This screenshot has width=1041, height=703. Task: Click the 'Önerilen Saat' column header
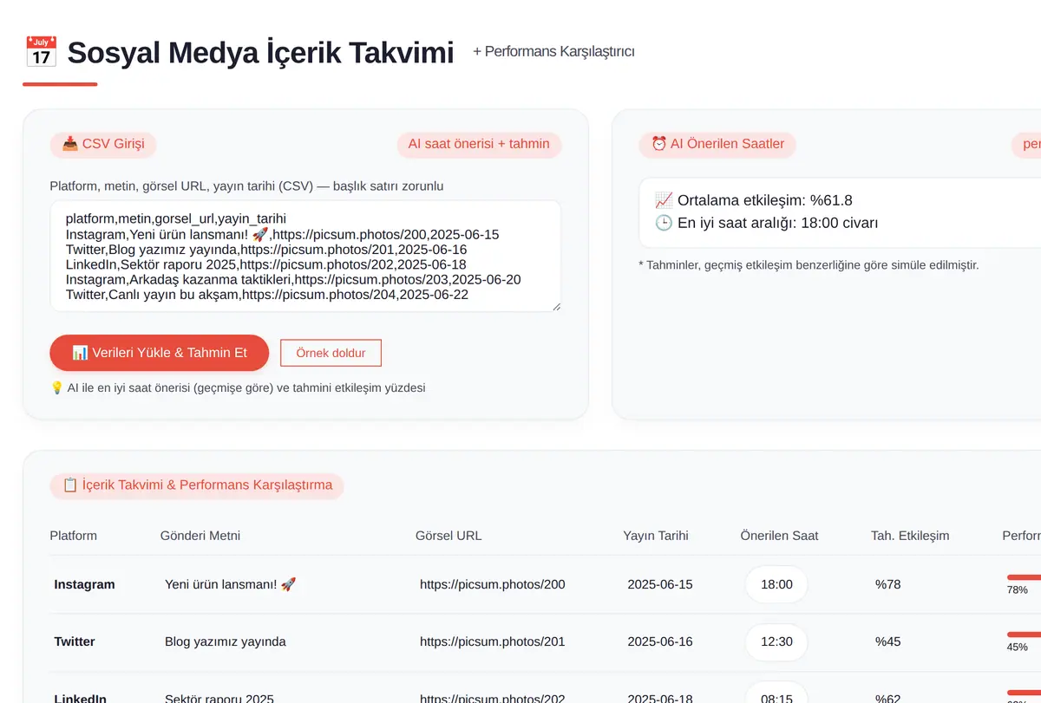pyautogui.click(x=779, y=536)
